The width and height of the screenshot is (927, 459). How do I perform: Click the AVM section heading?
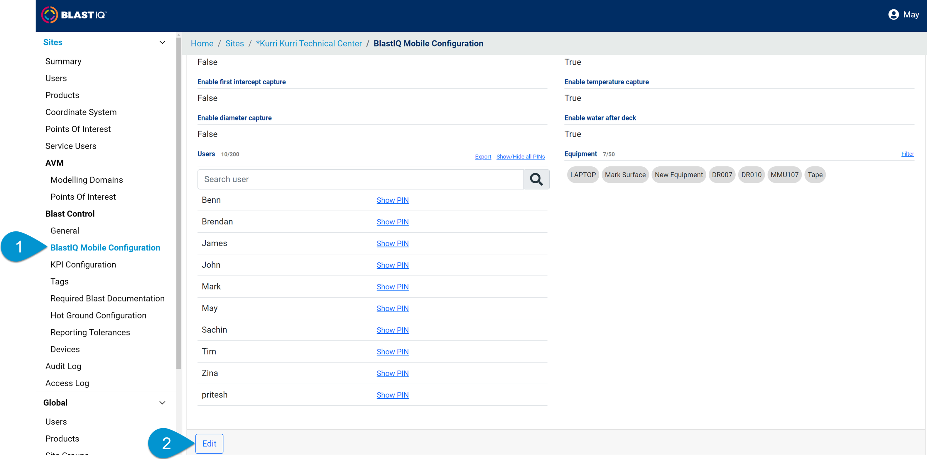pos(54,163)
